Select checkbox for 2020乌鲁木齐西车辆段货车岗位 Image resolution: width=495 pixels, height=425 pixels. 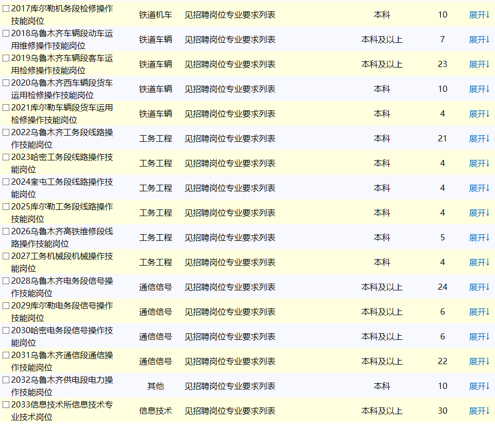[6, 83]
